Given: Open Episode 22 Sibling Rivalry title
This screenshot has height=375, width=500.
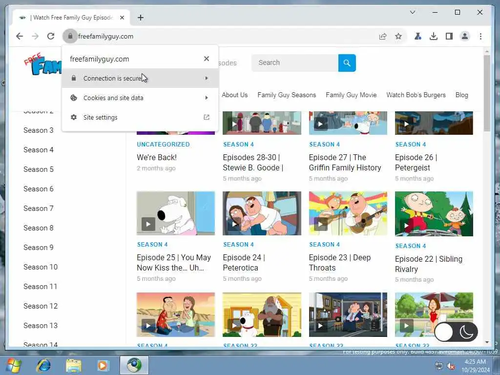Looking at the screenshot, I should [429, 264].
